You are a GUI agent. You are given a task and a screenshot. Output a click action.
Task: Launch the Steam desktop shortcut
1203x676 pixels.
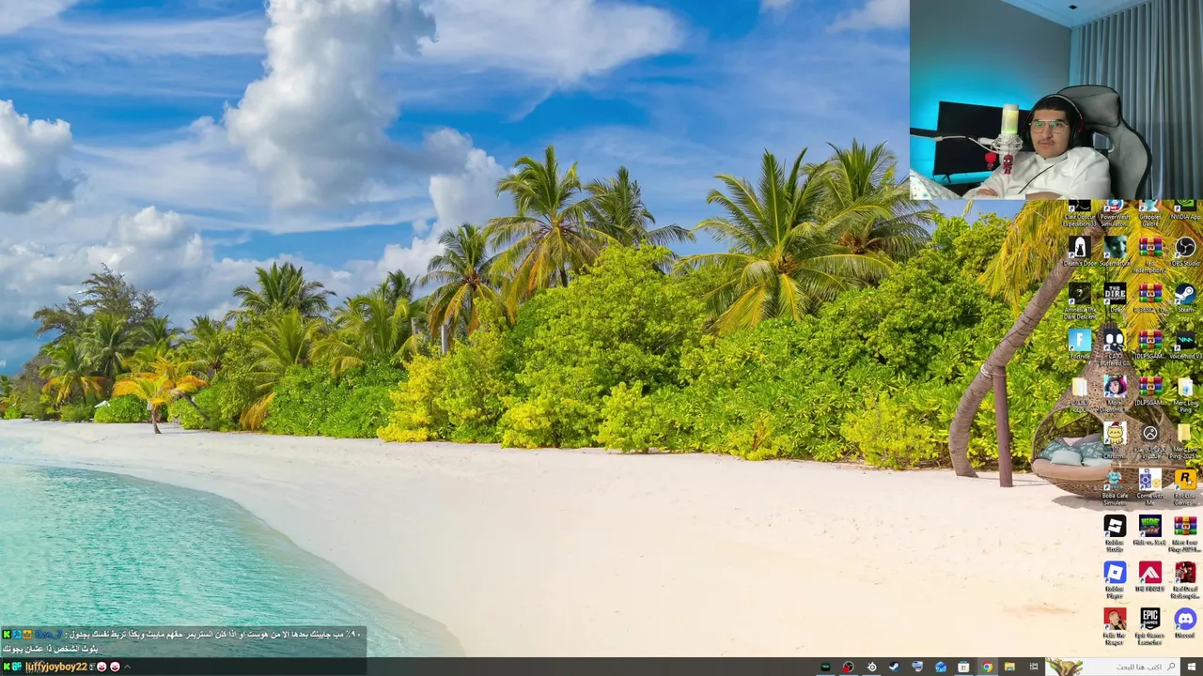[x=1185, y=298]
